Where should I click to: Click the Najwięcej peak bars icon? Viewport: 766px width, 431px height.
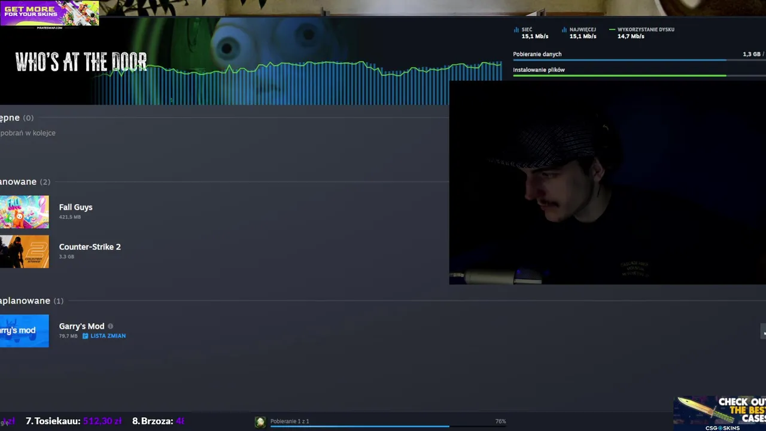[564, 29]
